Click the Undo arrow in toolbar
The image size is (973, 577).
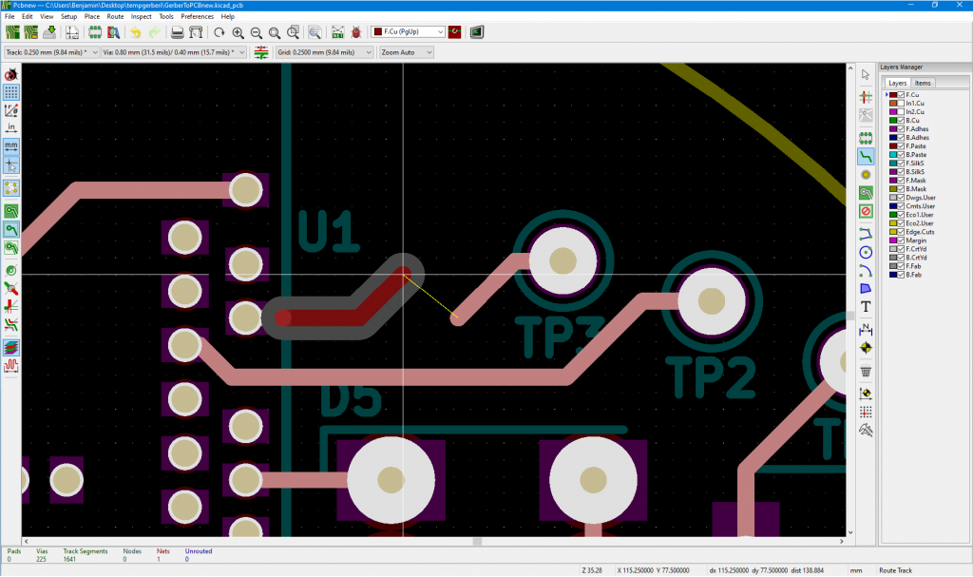point(135,31)
